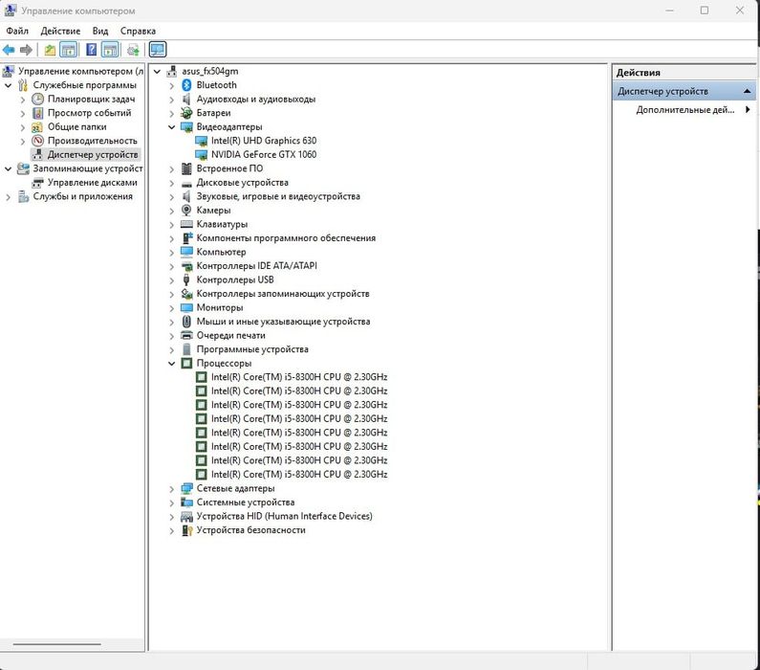The height and width of the screenshot is (670, 760).
Task: Click the Firmware (Встроенное ПО) chip icon
Action: [186, 168]
